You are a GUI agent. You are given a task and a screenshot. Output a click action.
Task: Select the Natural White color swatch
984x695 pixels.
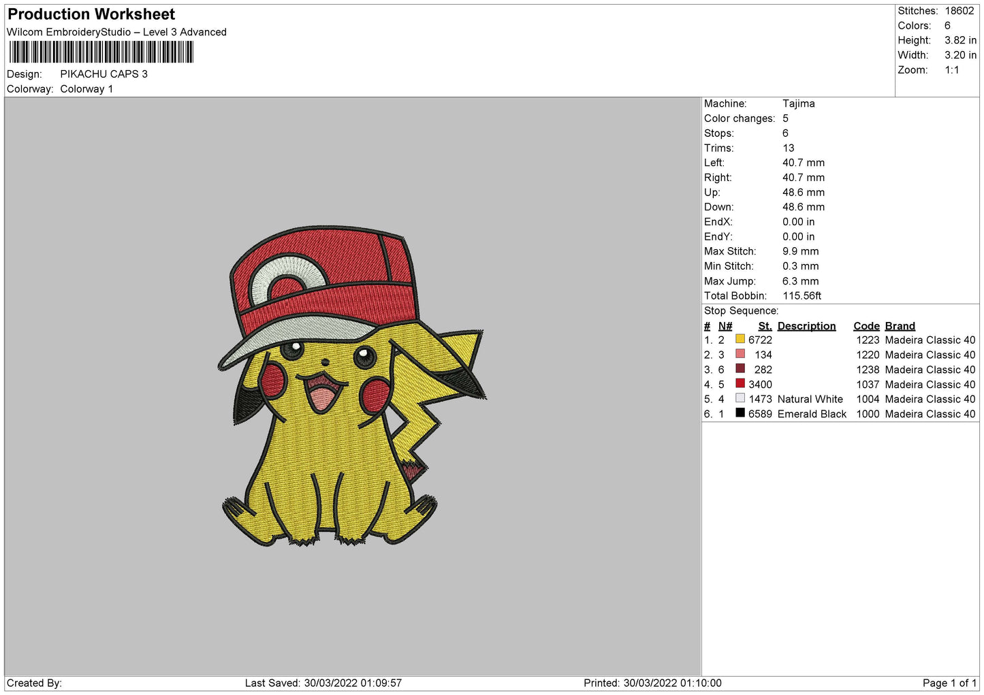[740, 399]
